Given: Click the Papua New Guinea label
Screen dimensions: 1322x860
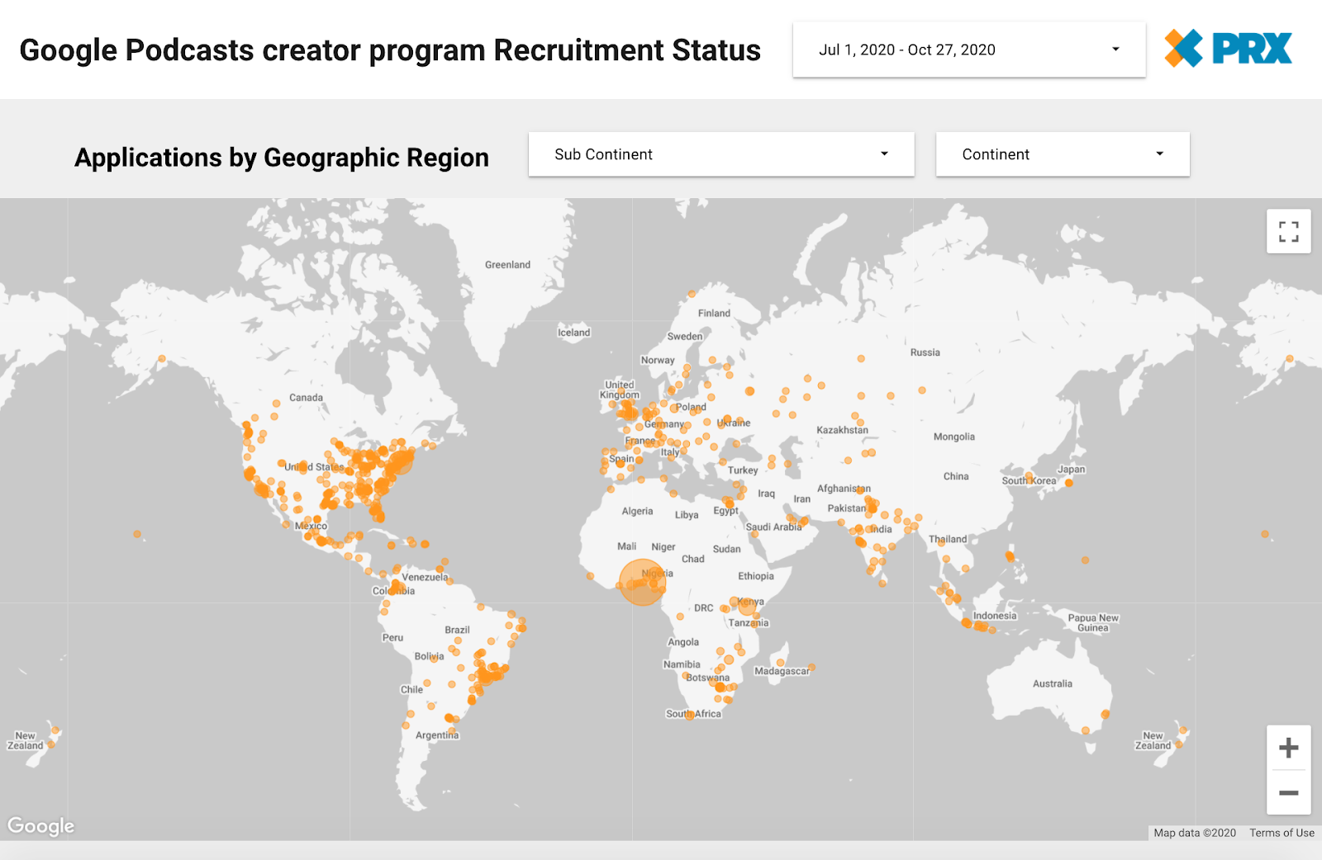Looking at the screenshot, I should click(1093, 622).
